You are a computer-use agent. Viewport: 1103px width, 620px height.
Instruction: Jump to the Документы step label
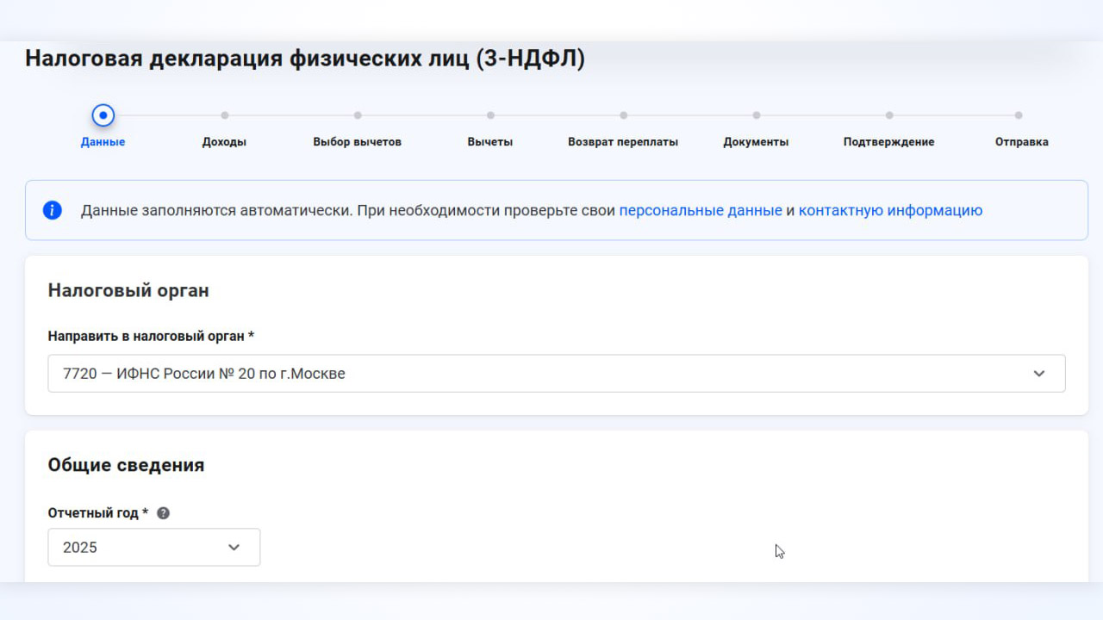tap(756, 142)
